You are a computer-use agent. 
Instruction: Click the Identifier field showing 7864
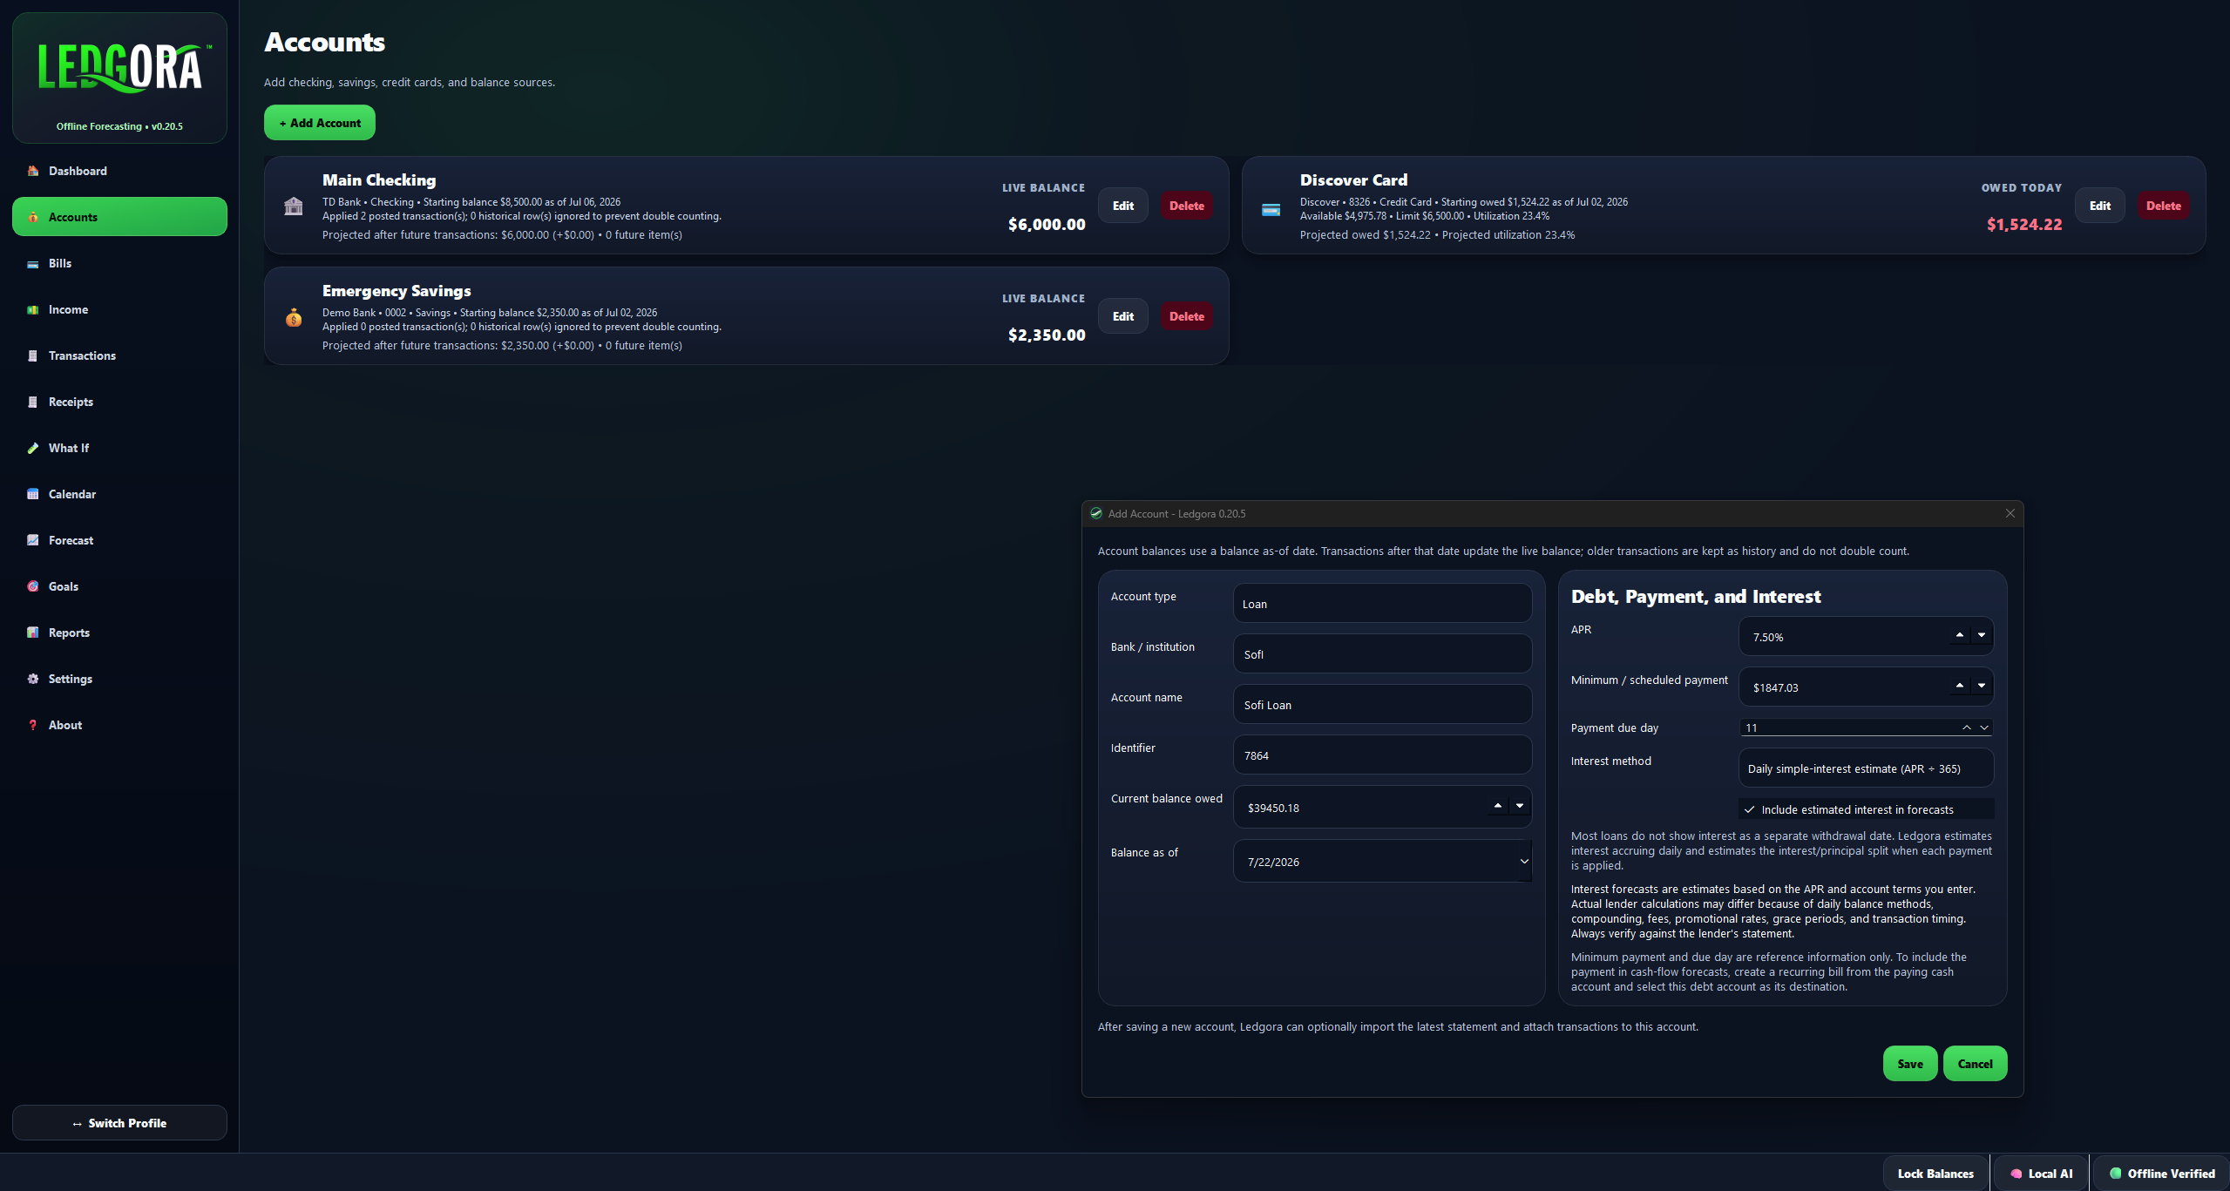pos(1382,755)
